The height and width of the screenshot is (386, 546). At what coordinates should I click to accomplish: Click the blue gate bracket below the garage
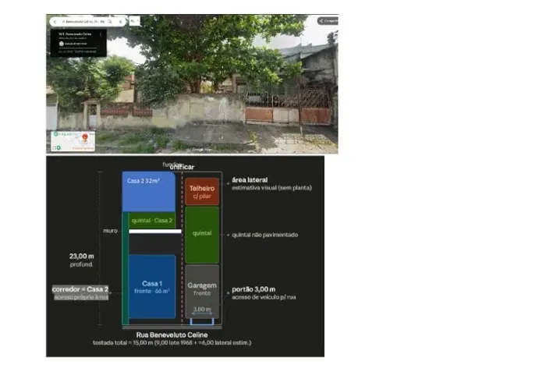pyautogui.click(x=202, y=321)
